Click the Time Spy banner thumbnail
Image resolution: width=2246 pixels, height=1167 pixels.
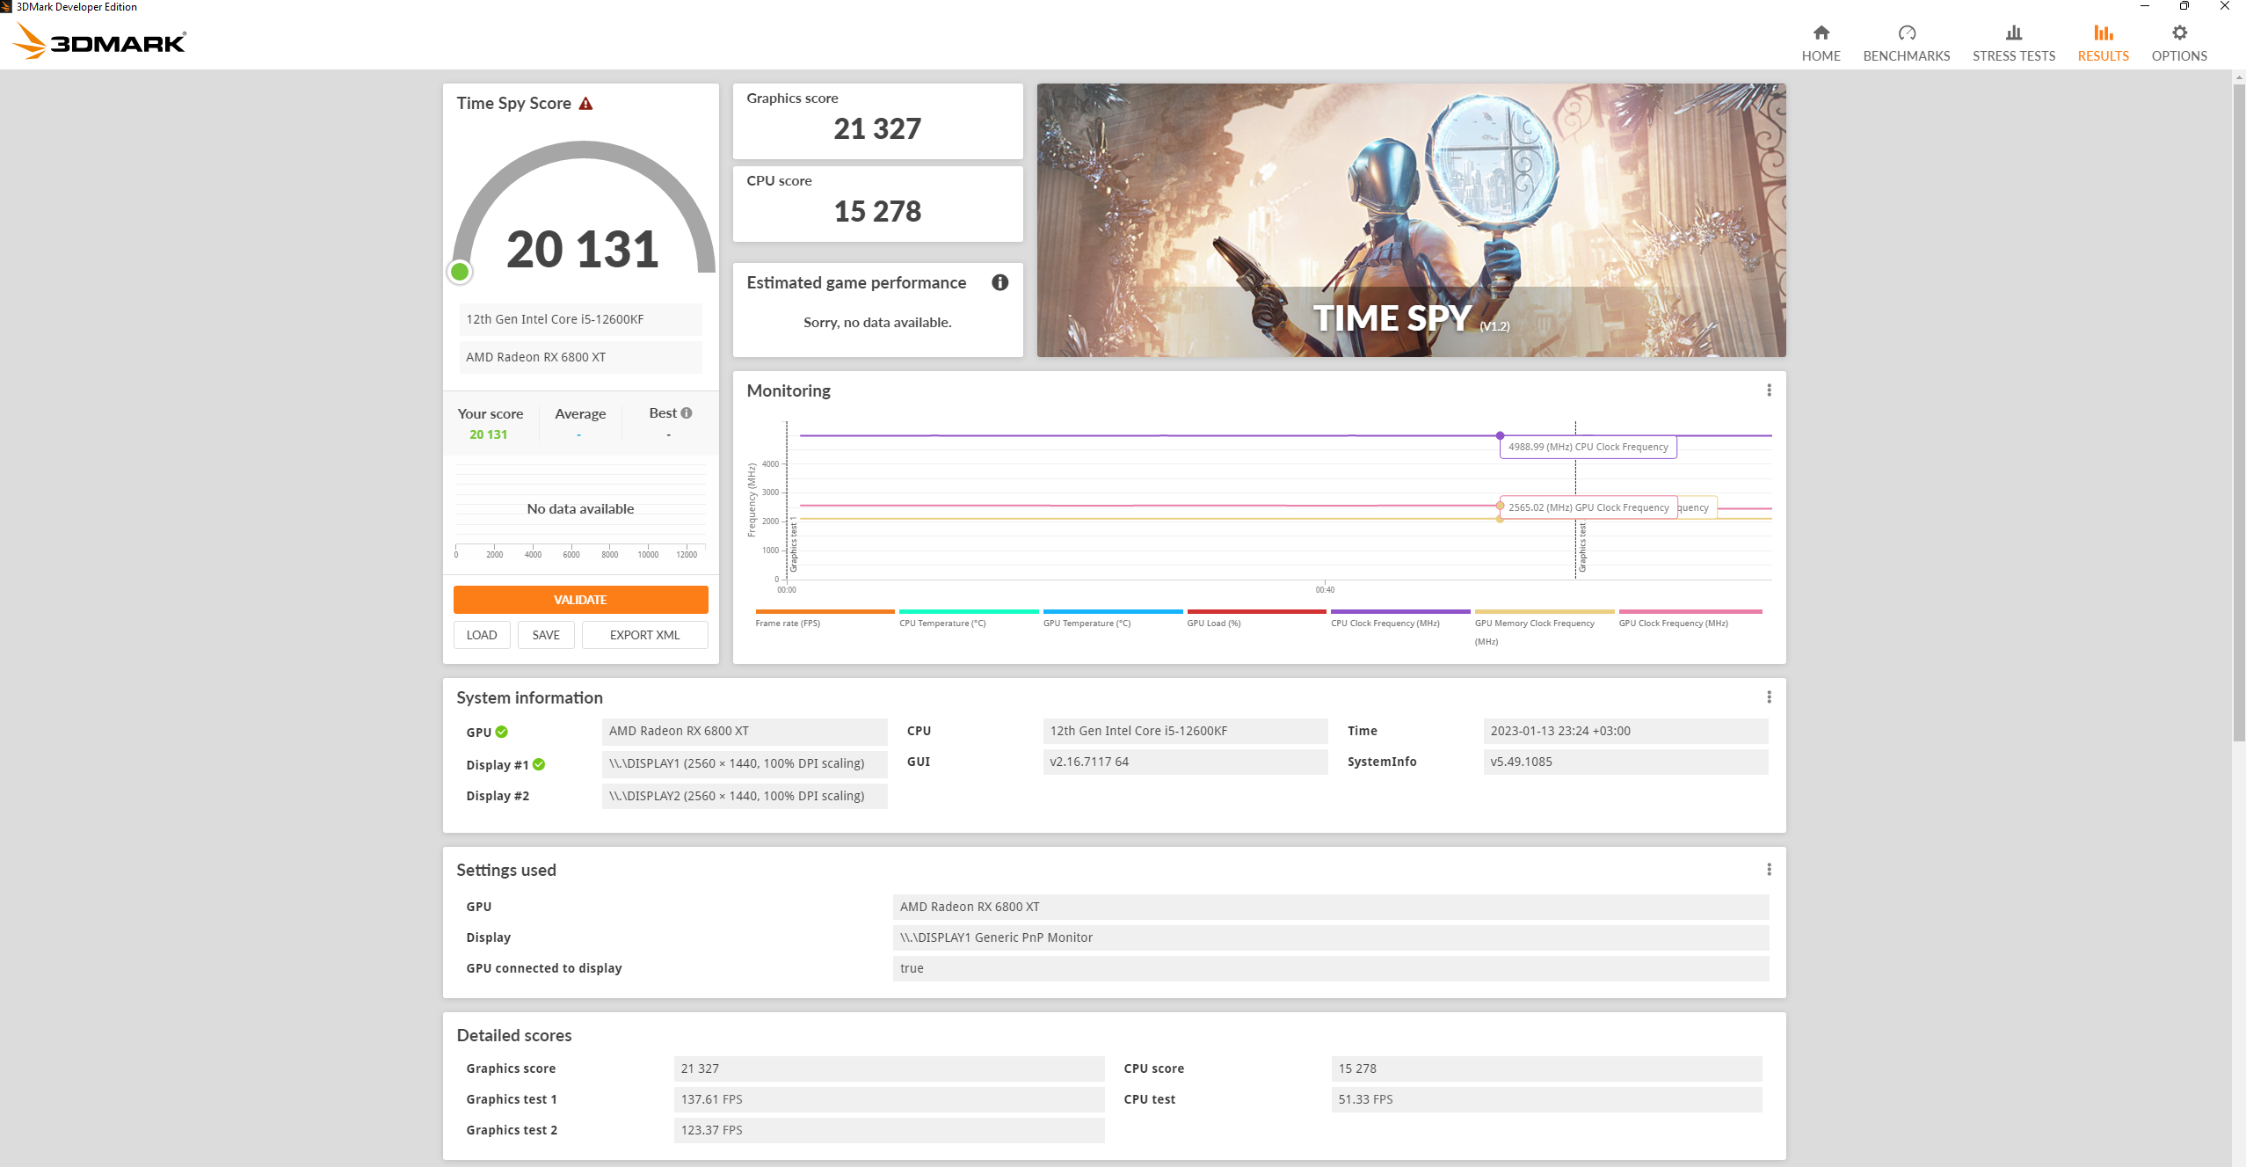1410,220
